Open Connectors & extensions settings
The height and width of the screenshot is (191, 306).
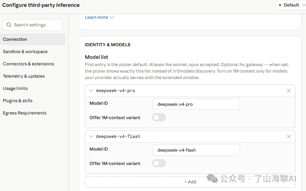[x=28, y=64]
